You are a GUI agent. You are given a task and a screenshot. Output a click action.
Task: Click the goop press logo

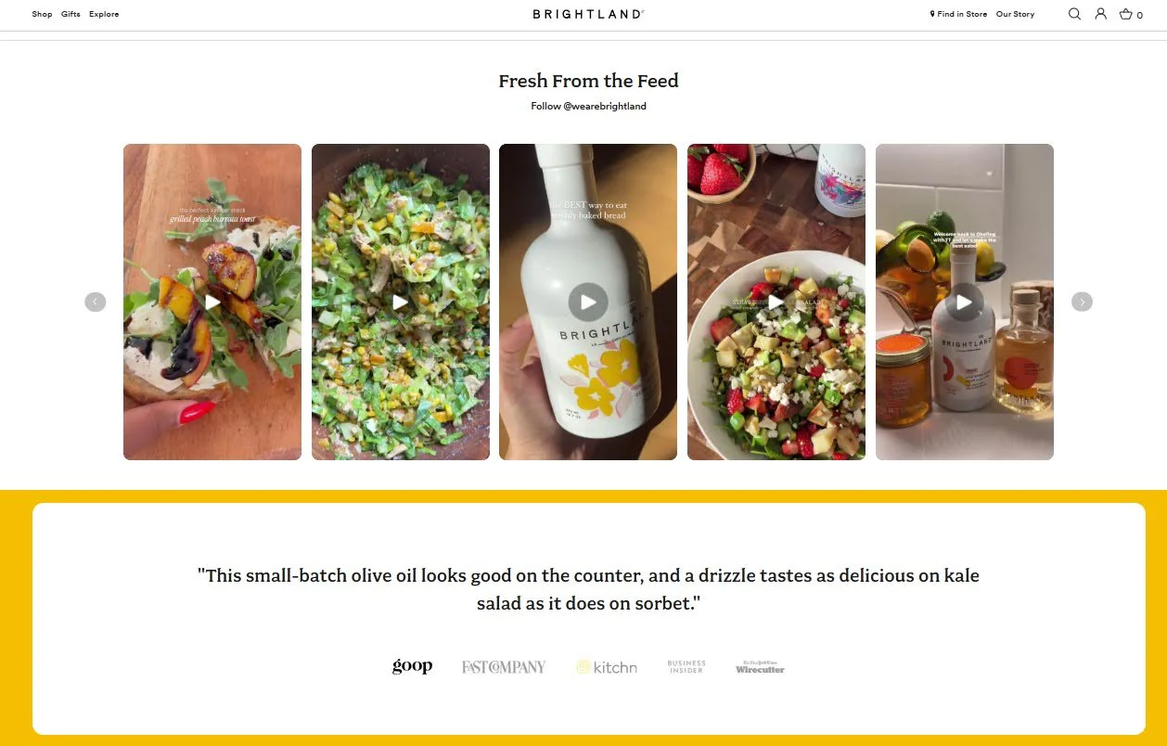[412, 665]
